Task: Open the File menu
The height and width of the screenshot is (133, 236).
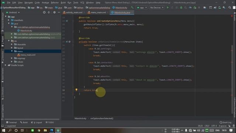Action: click(8, 3)
